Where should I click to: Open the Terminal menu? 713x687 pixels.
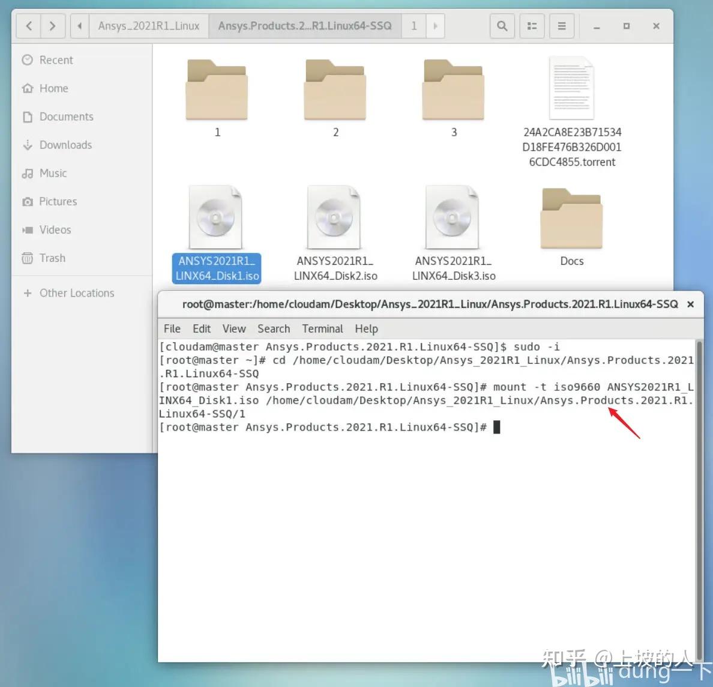click(x=322, y=328)
